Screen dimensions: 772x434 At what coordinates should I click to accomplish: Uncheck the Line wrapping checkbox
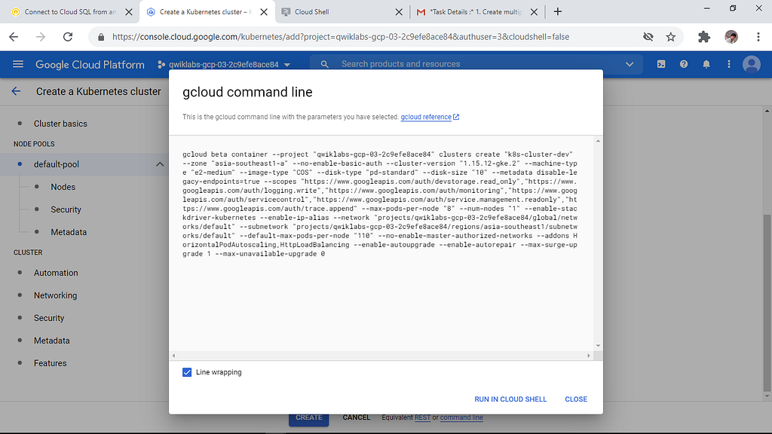[187, 372]
